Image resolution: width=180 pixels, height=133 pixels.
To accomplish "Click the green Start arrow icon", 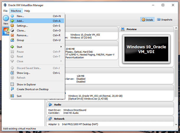I will [x=12, y=47].
